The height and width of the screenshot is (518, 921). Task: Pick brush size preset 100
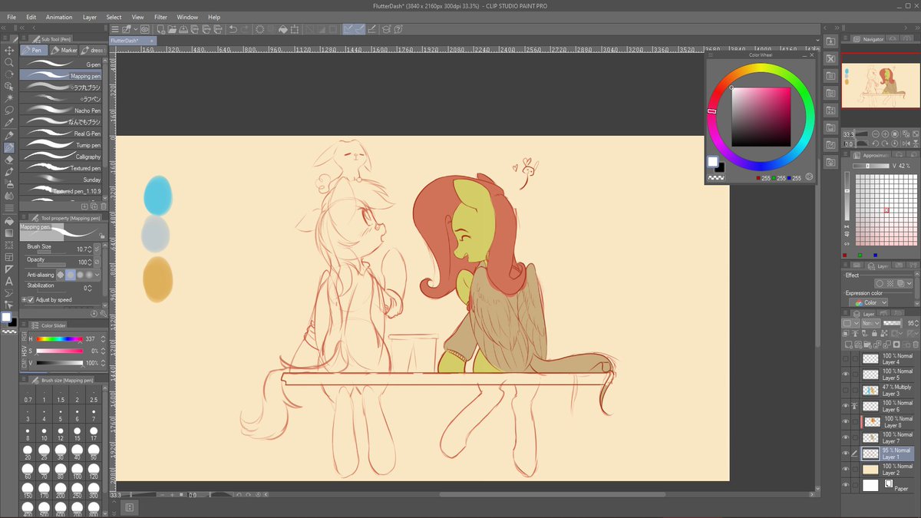pyautogui.click(x=77, y=471)
